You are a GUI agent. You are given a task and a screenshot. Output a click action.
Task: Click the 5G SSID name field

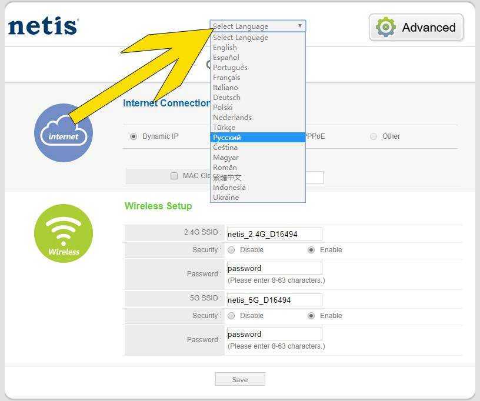click(x=274, y=300)
